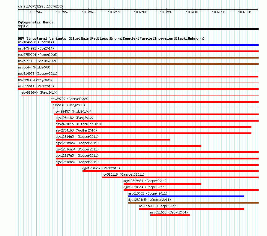
Task: Open nsv615002 (Cooper2011) variant label
Action: (148, 193)
